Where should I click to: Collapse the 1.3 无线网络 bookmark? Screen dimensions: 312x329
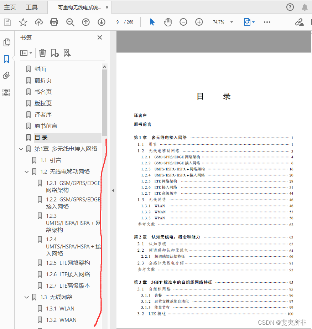(x=27, y=297)
